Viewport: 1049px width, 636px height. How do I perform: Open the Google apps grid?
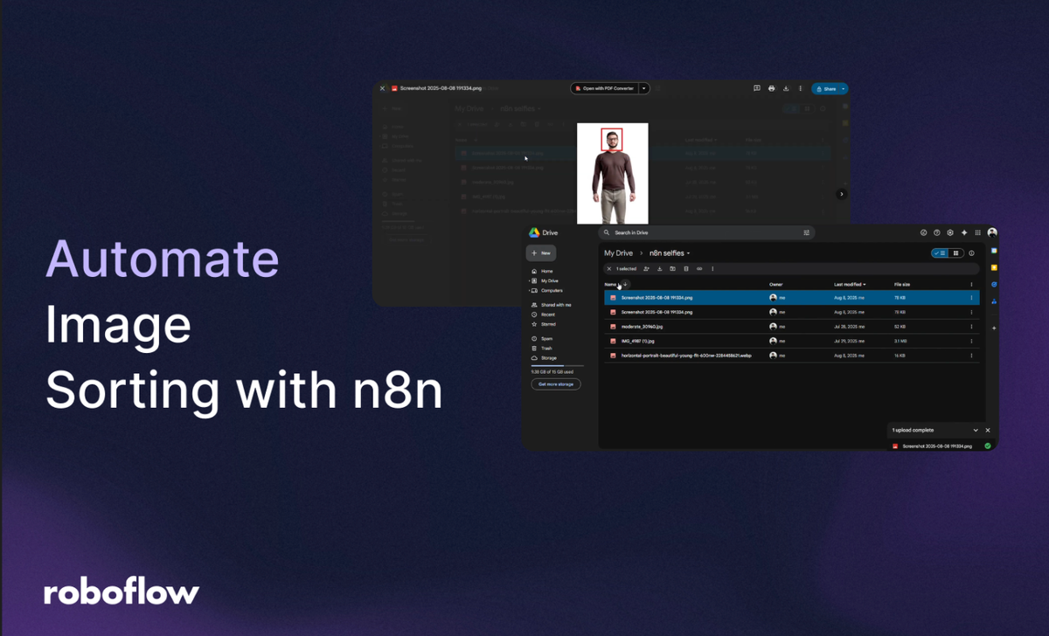pyautogui.click(x=977, y=232)
